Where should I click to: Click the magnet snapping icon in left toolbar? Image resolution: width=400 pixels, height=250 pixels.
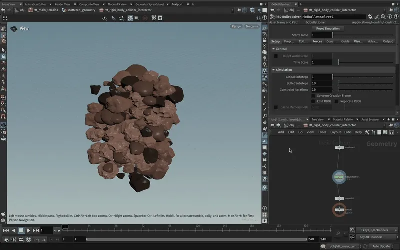pos(3,116)
